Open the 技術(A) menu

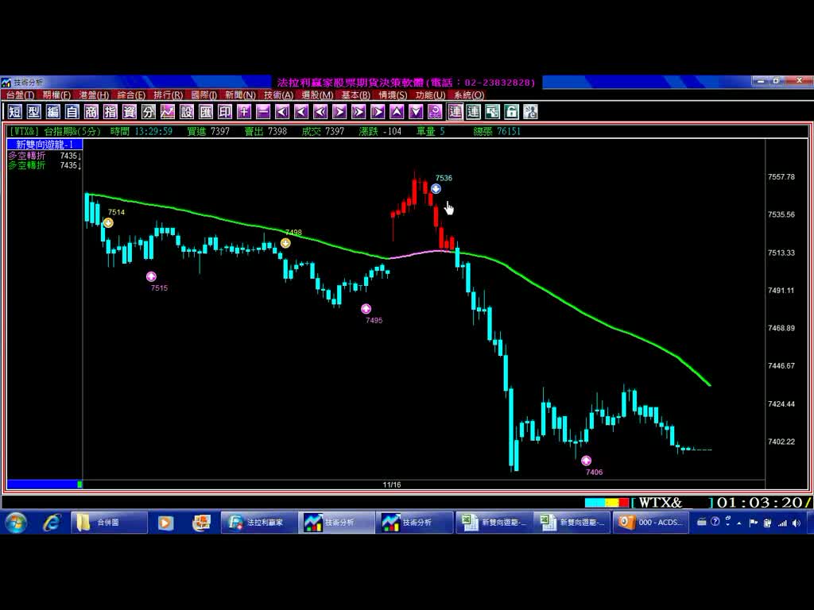coord(279,95)
